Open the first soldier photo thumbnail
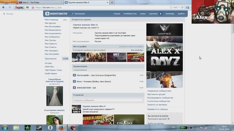 pyautogui.click(x=79, y=57)
